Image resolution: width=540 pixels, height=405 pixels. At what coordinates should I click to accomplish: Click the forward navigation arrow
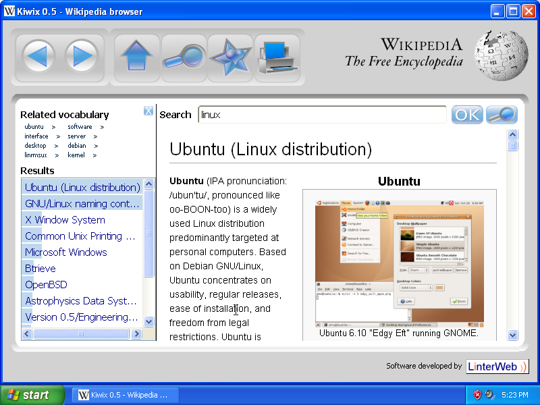point(84,56)
